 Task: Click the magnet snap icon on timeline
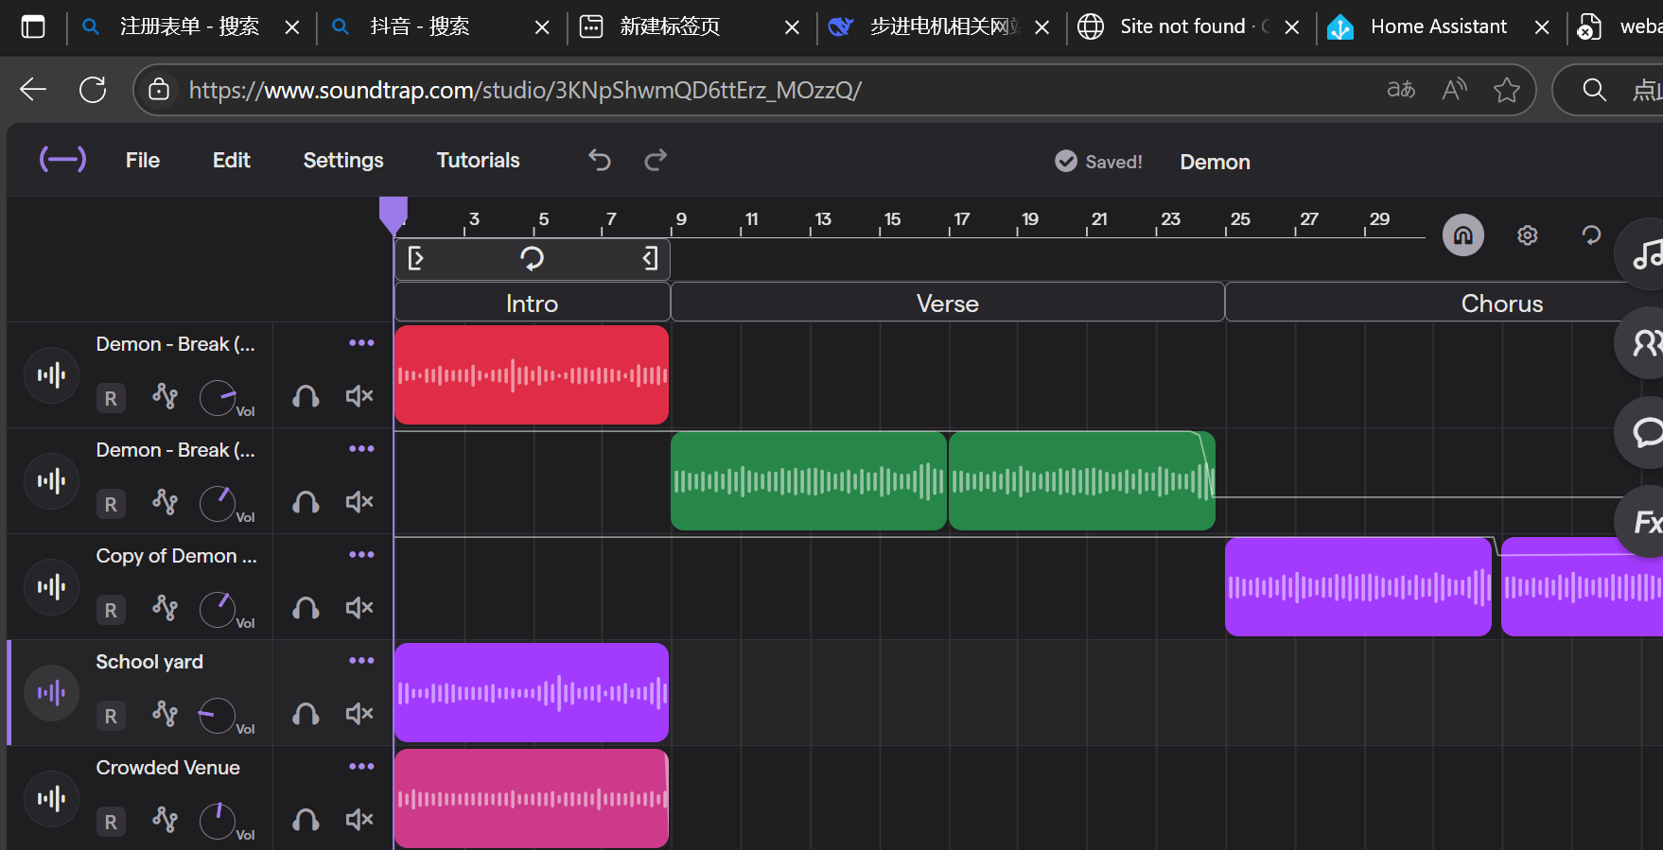1462,235
